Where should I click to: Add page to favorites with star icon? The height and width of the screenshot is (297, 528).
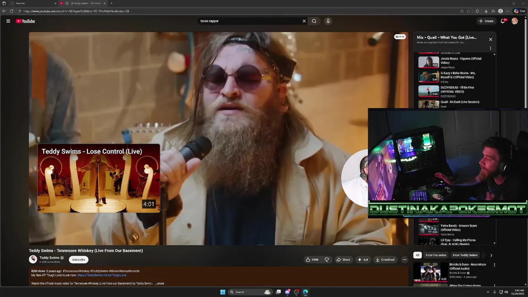(469, 11)
